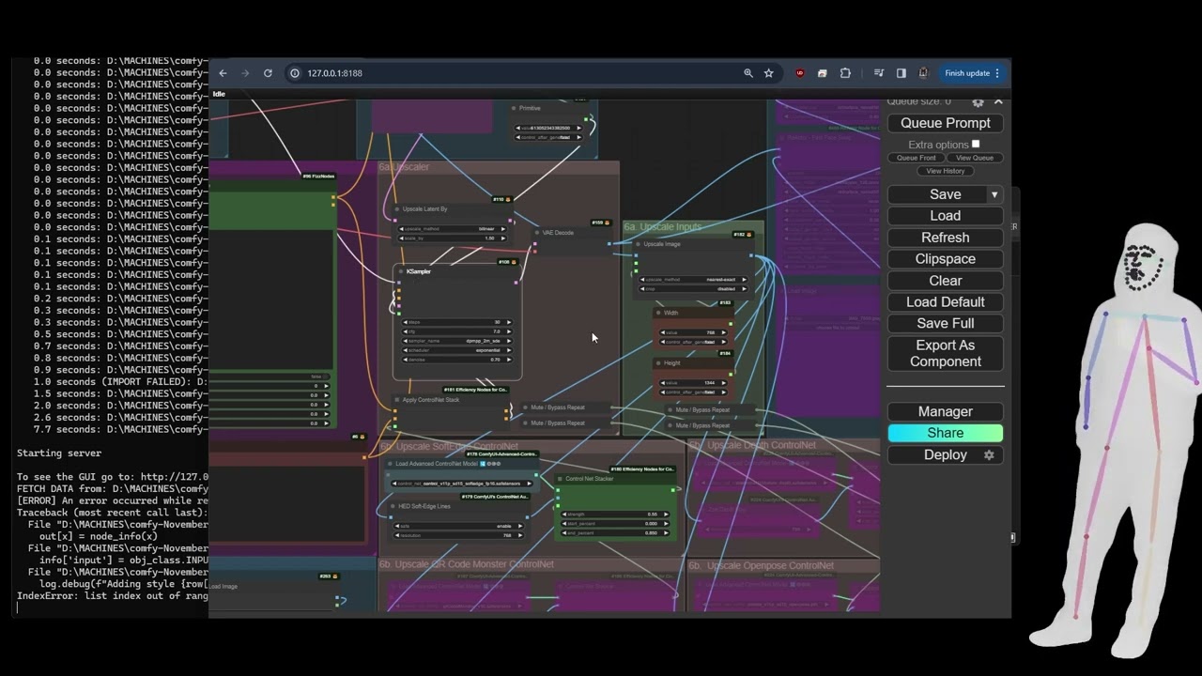The height and width of the screenshot is (676, 1202).
Task: Open the site info icon in the address bar
Action: [x=295, y=73]
